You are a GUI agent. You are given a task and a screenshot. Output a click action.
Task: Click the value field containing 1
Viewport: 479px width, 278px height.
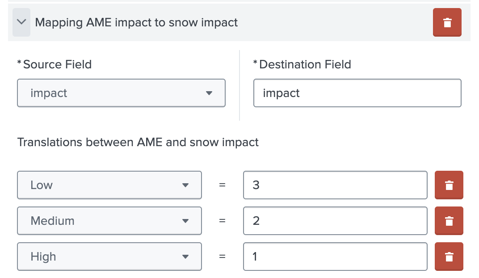335,257
